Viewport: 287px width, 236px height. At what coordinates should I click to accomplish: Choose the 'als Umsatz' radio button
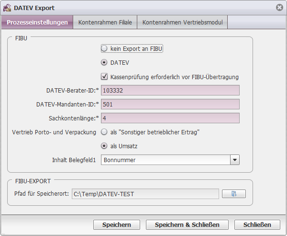pyautogui.click(x=104, y=146)
